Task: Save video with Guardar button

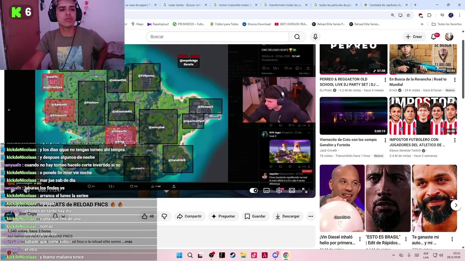Action: coord(255,216)
